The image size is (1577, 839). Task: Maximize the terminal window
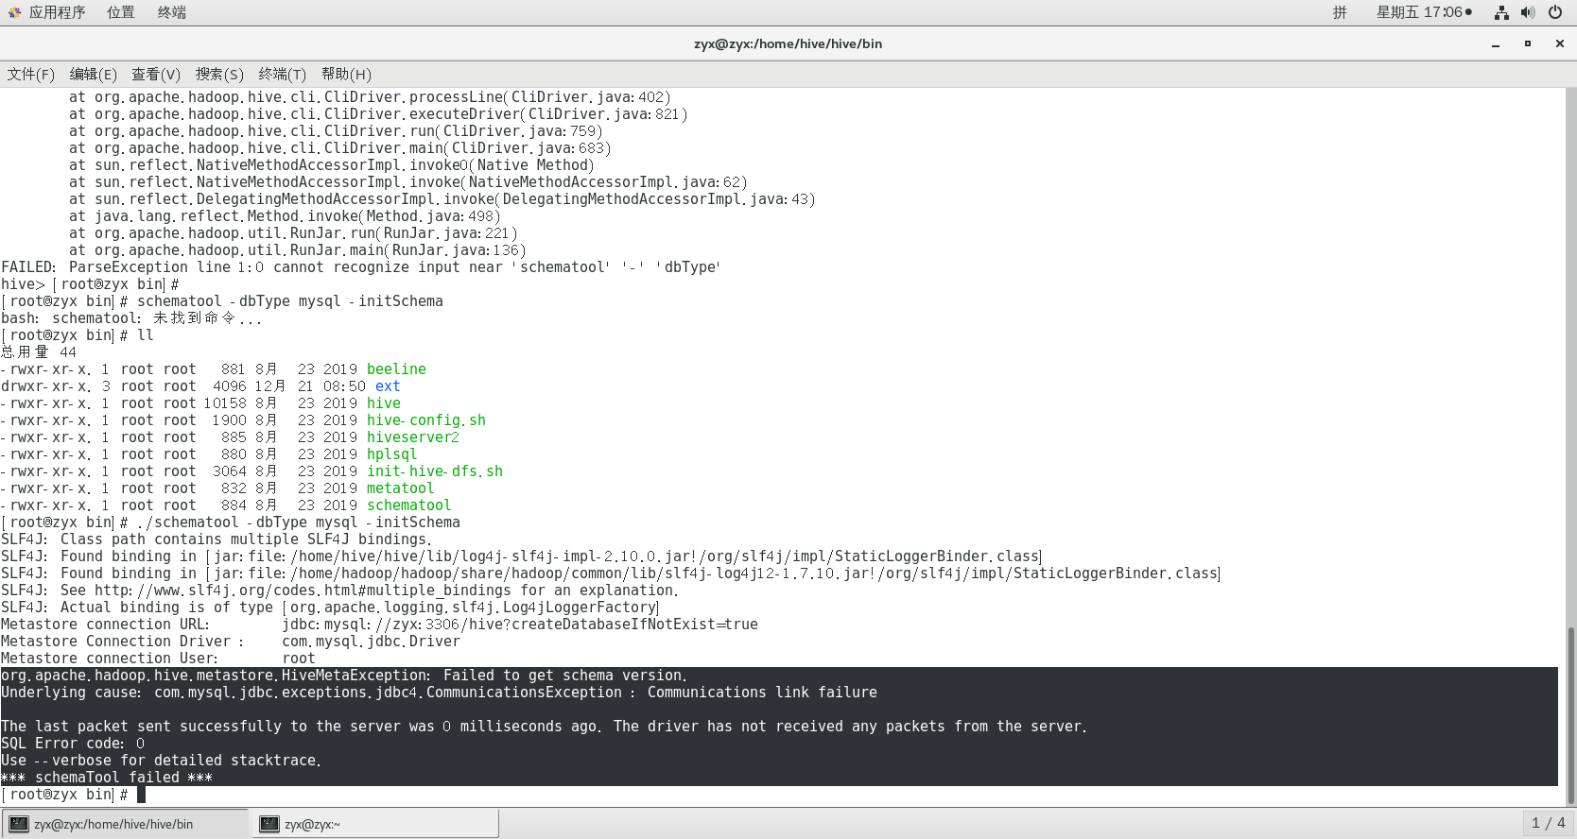coord(1528,43)
